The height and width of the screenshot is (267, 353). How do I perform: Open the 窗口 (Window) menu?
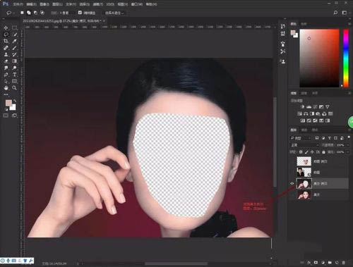(x=136, y=4)
